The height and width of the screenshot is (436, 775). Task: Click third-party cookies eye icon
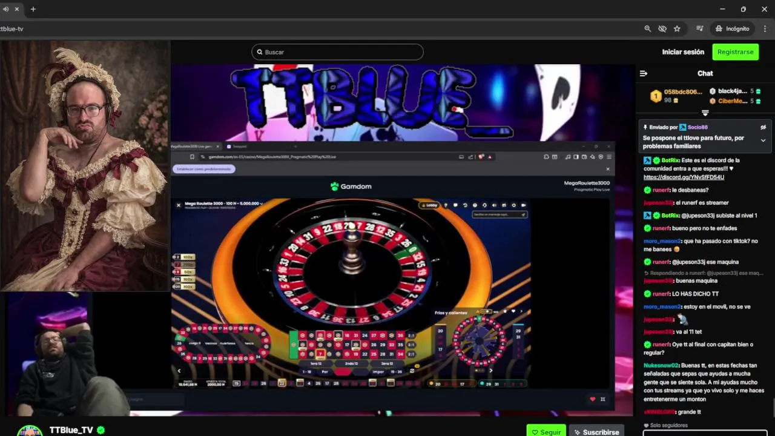pyautogui.click(x=662, y=28)
